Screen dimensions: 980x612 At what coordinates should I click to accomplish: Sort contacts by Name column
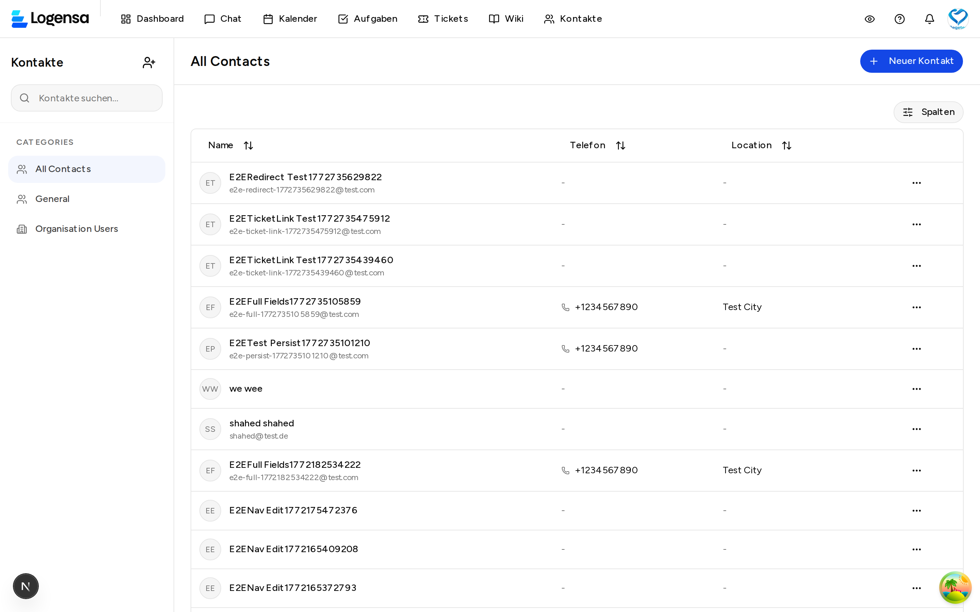248,145
